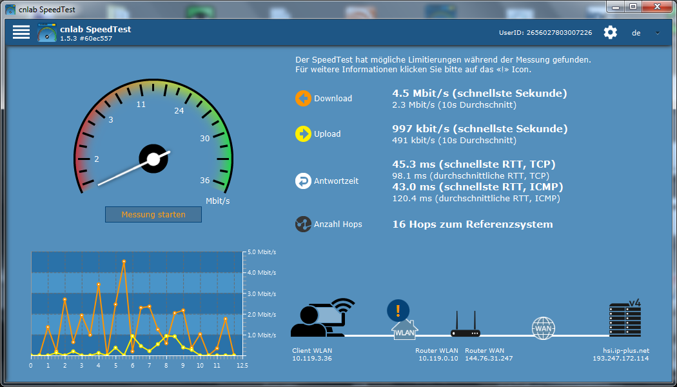The width and height of the screenshot is (677, 387).
Task: Open the hamburger menu
Action: 21,32
